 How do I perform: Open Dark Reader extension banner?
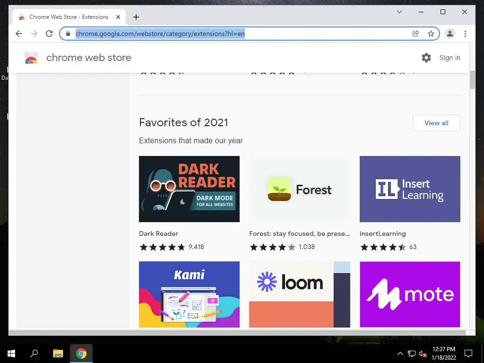(x=189, y=189)
